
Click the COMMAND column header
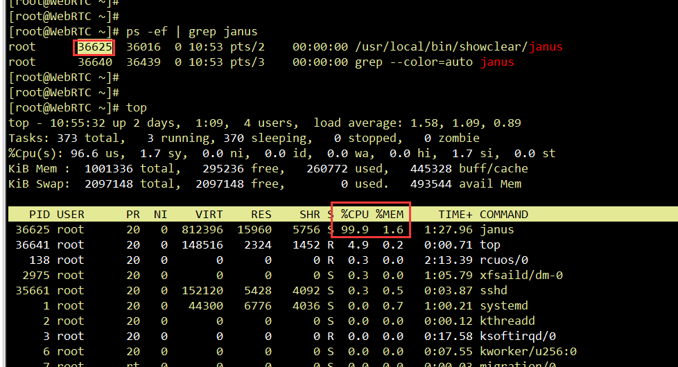click(504, 214)
